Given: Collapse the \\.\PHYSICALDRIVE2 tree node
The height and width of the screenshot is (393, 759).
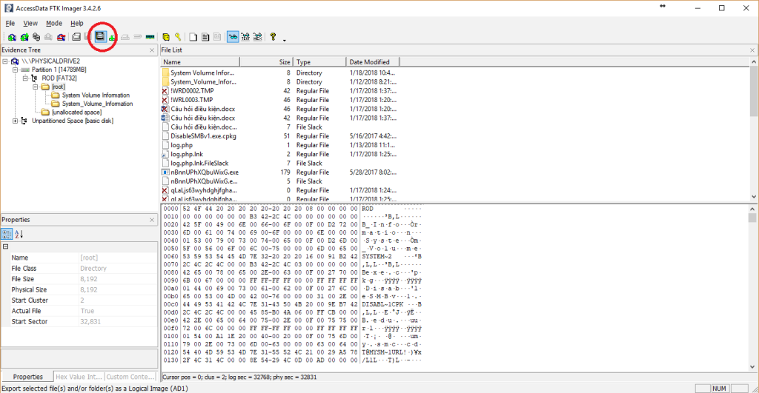Looking at the screenshot, I should tap(5, 61).
